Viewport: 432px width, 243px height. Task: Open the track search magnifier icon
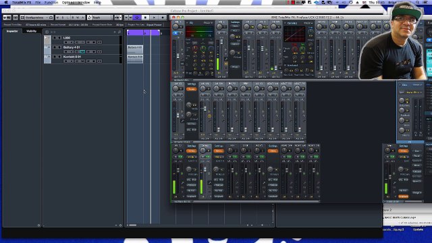[x=119, y=32]
